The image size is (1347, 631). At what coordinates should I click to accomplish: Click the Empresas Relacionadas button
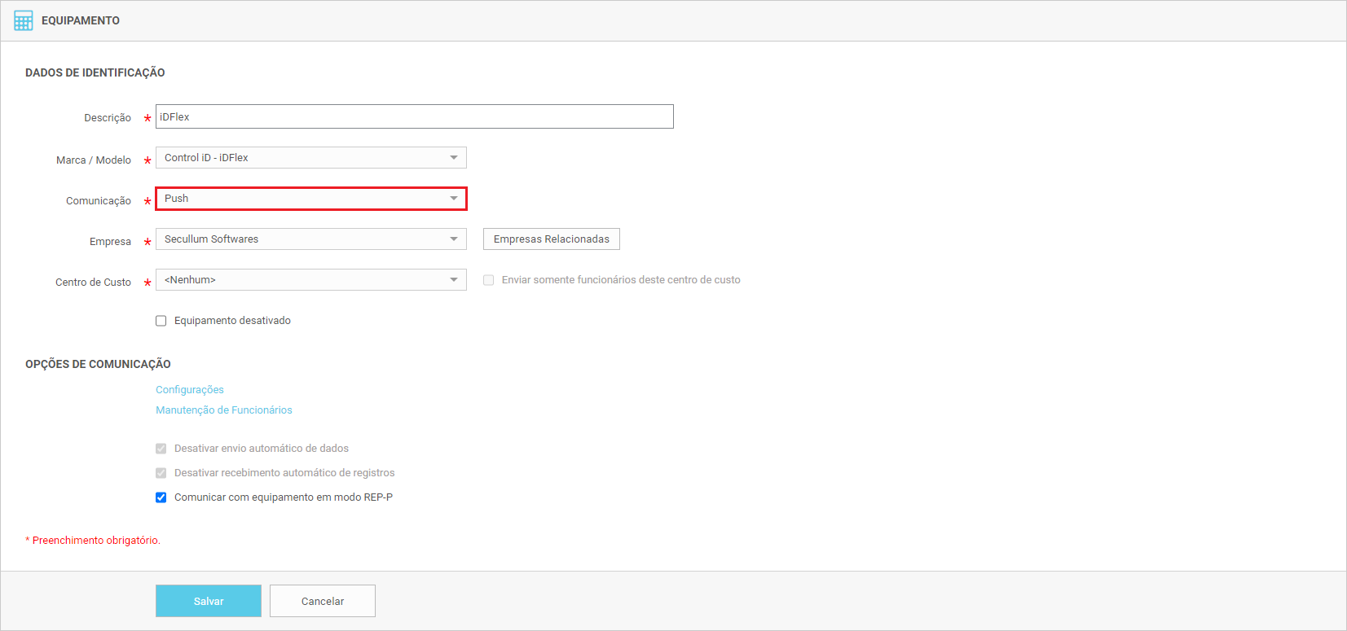pos(551,239)
